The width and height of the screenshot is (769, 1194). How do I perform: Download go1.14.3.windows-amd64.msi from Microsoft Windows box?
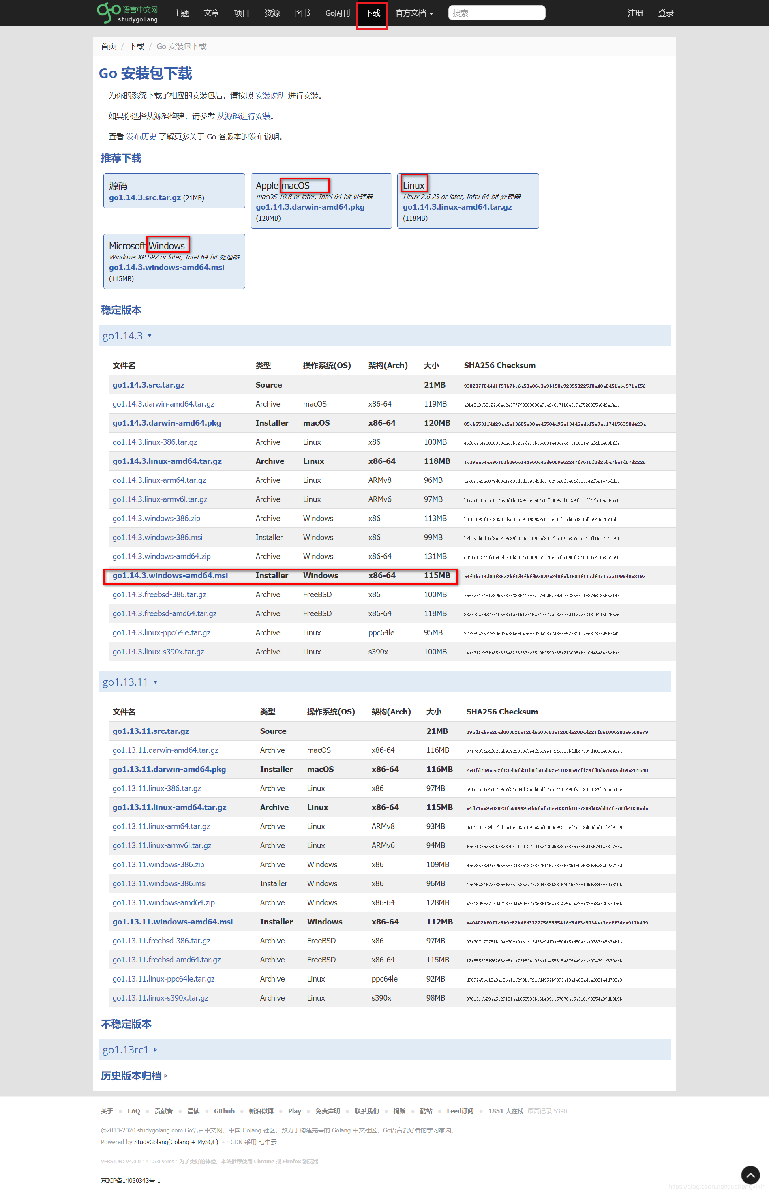(x=167, y=267)
